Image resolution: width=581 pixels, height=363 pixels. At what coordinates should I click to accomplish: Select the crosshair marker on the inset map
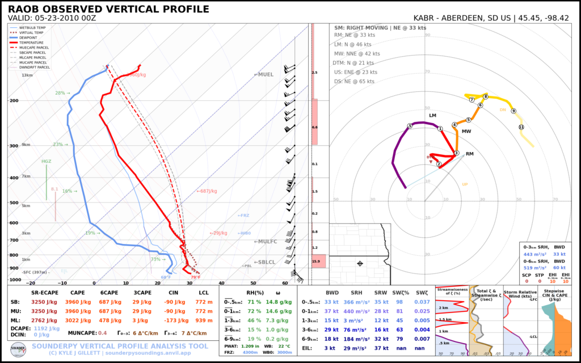[361, 263]
